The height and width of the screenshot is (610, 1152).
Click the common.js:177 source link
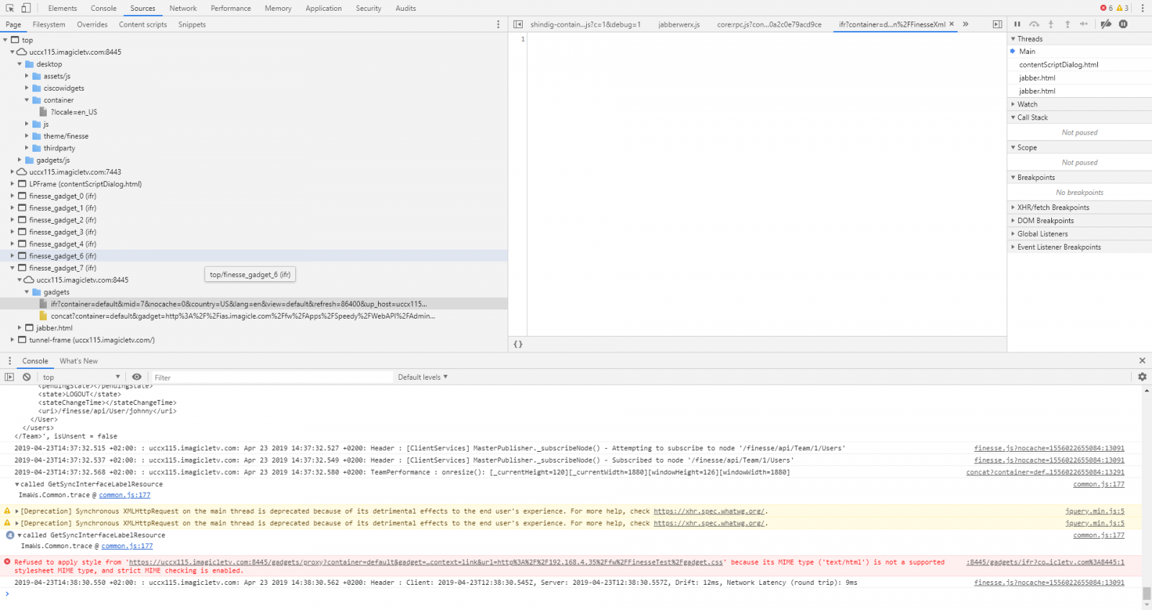(125, 495)
